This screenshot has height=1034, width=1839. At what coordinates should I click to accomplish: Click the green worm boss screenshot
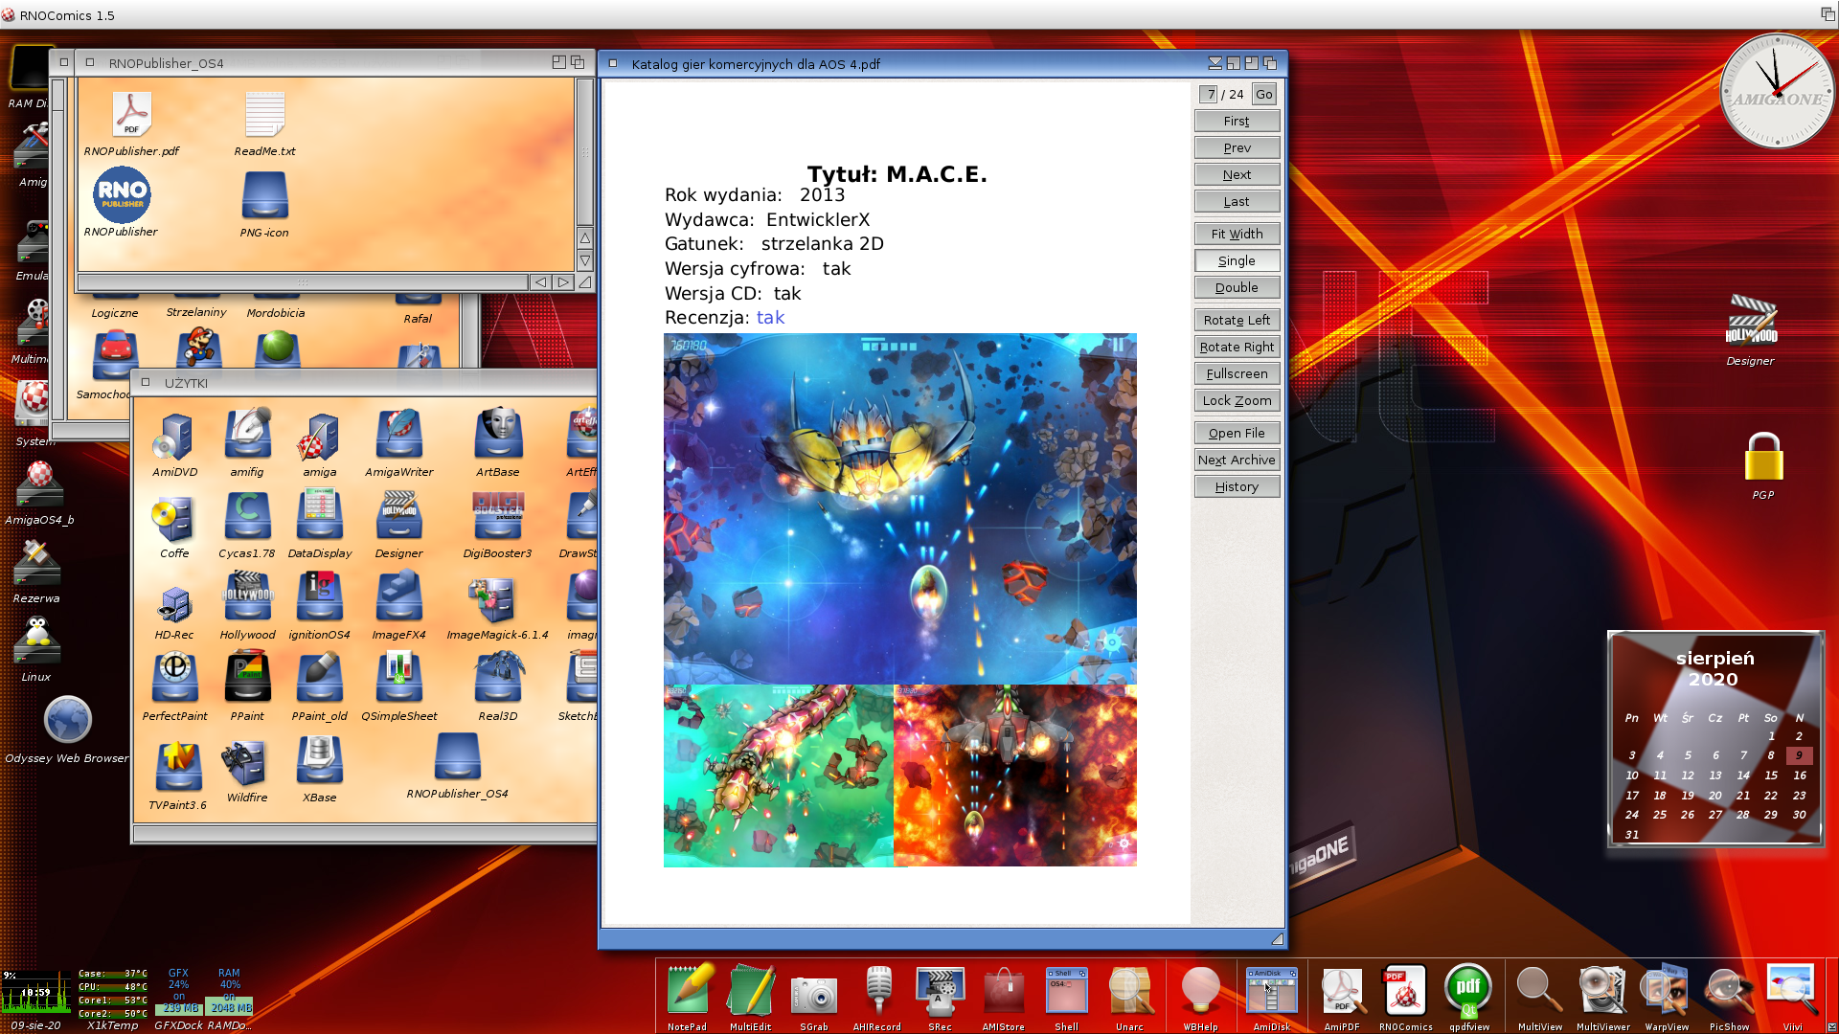tap(779, 775)
